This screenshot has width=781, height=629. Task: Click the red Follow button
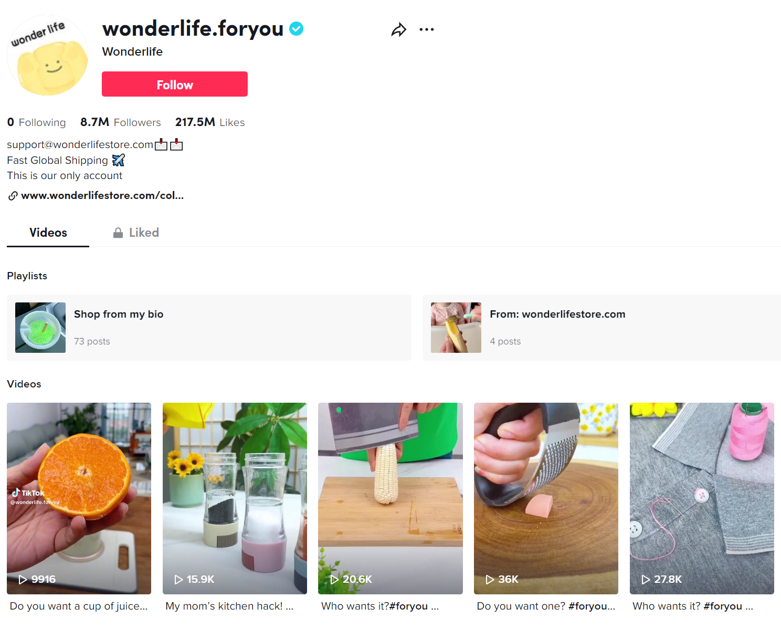pos(175,84)
